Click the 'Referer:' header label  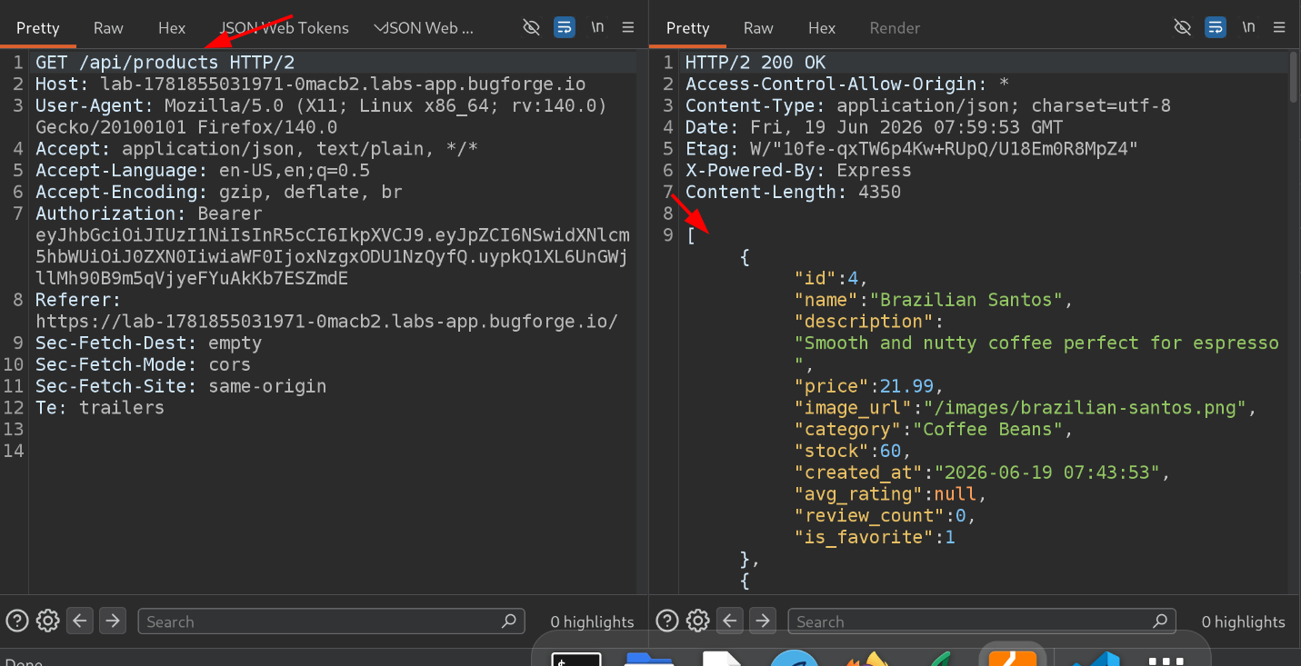pyautogui.click(x=78, y=301)
